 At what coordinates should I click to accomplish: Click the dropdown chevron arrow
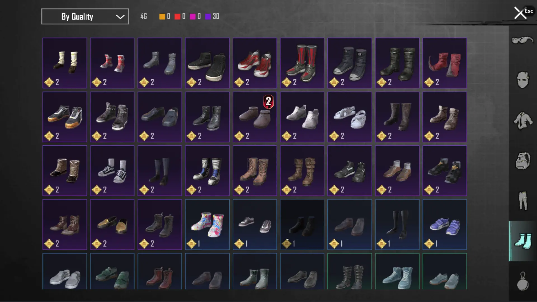point(120,17)
